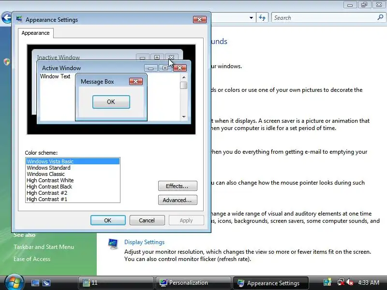Screen dimensions: 387x290
Task: Select High Contrast Black scheme
Action: [x=73, y=187]
